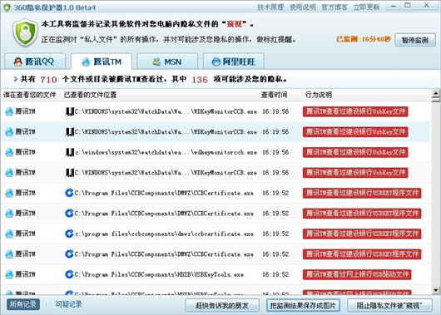Click the TM icon on 腾讯TM tab
Screen dimensions: 441x315
coord(86,62)
